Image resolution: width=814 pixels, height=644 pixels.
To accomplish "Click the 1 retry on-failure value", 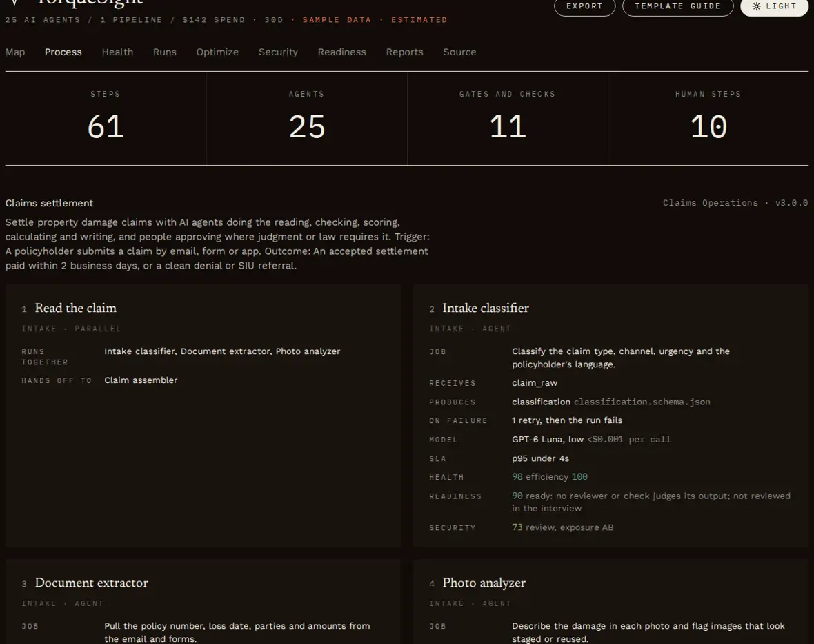I will [x=567, y=420].
